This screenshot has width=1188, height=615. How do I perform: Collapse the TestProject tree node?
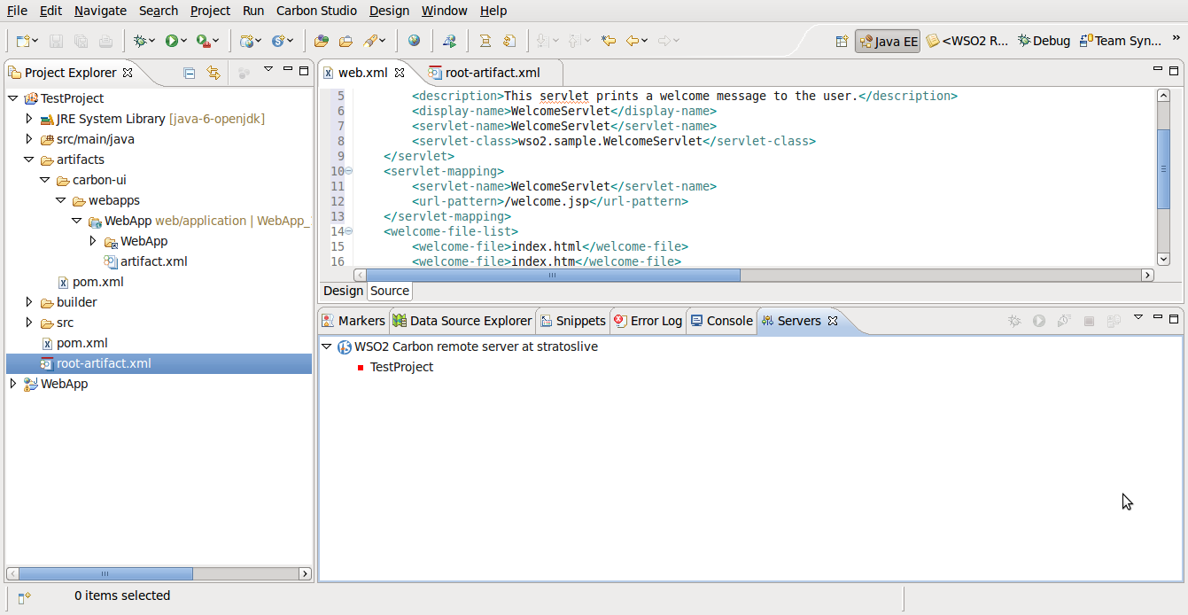(x=12, y=98)
